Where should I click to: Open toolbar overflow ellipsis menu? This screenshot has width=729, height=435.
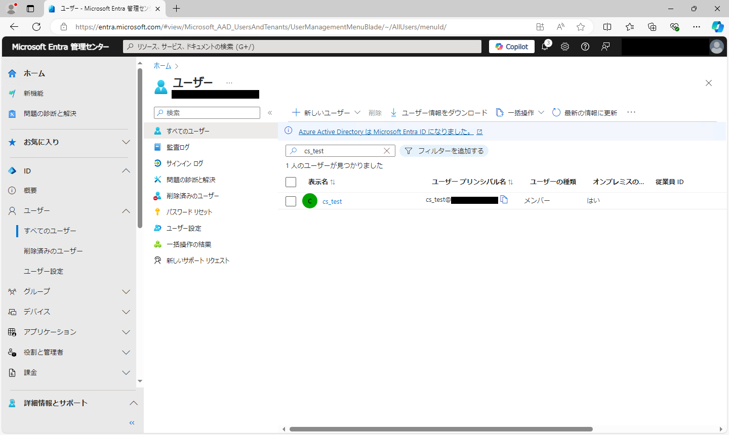pos(631,112)
